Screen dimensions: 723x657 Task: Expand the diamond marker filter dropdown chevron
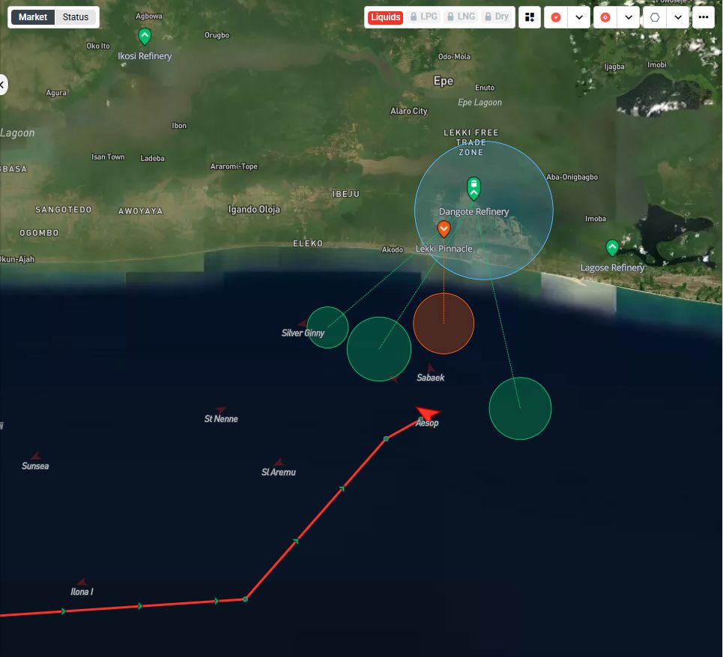click(629, 17)
